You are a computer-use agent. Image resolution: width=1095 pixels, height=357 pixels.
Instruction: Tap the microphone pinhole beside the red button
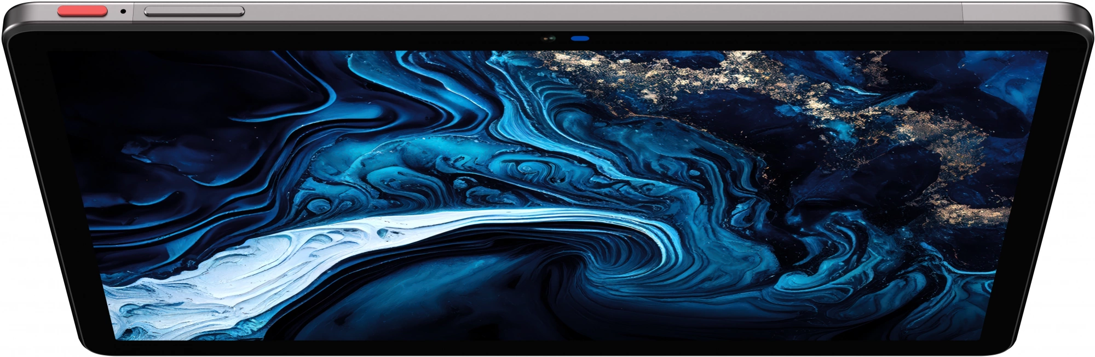(123, 11)
